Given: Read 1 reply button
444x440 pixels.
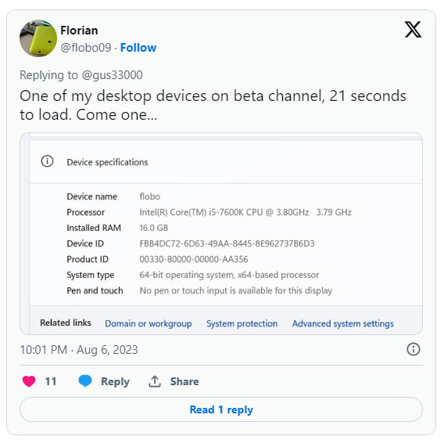Looking at the screenshot, I should (x=221, y=409).
